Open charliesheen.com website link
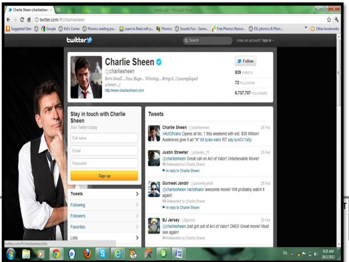 pyautogui.click(x=124, y=91)
